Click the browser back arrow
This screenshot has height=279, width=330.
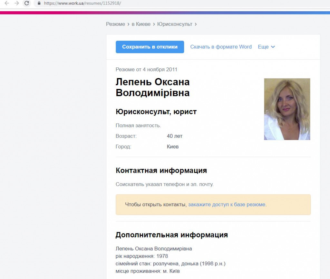pyautogui.click(x=6, y=3)
